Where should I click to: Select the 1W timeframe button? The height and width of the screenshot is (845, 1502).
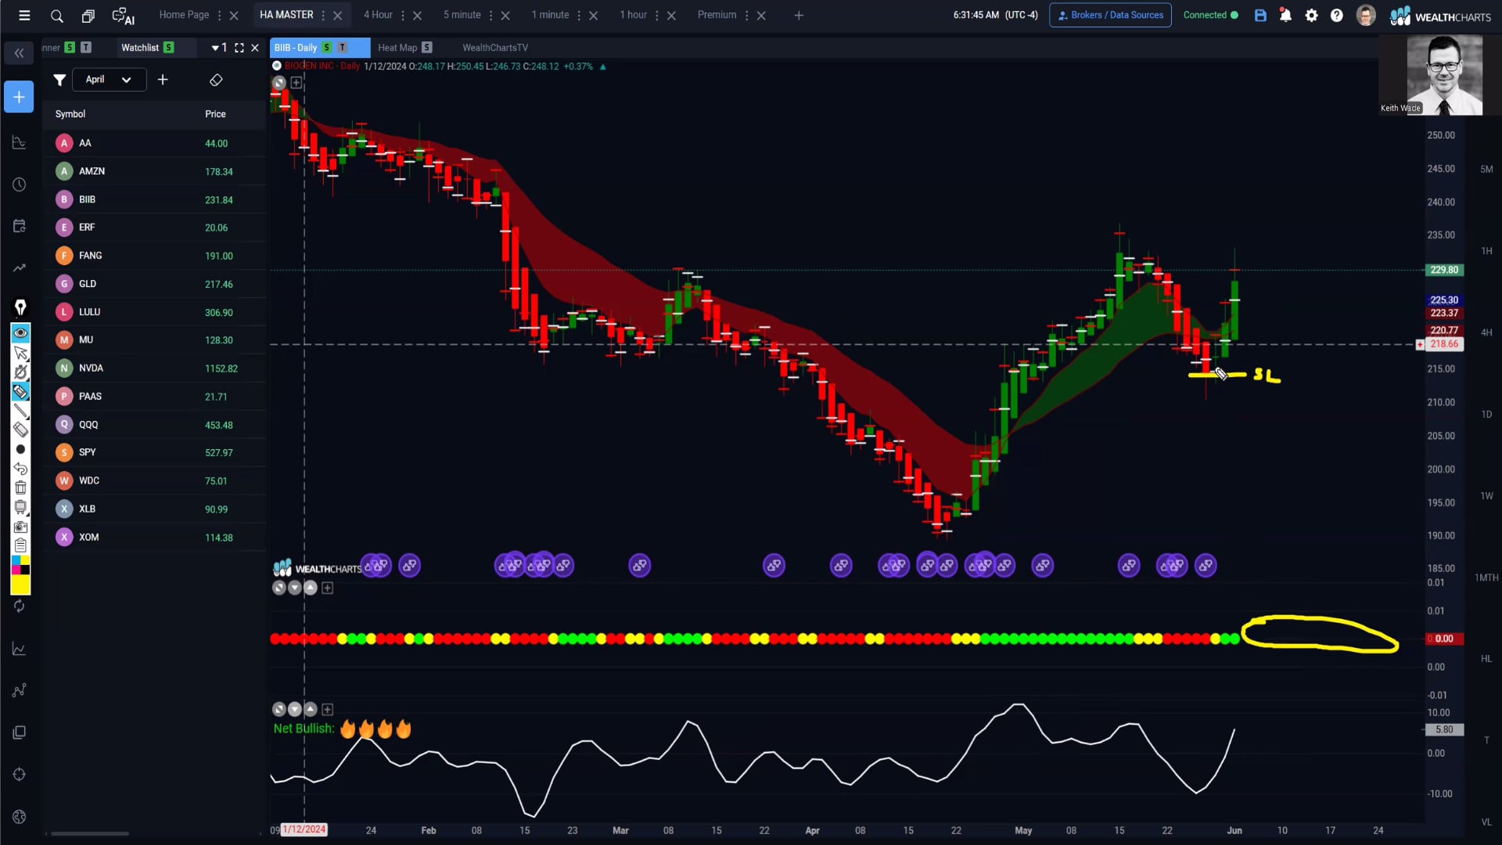[x=1486, y=496]
